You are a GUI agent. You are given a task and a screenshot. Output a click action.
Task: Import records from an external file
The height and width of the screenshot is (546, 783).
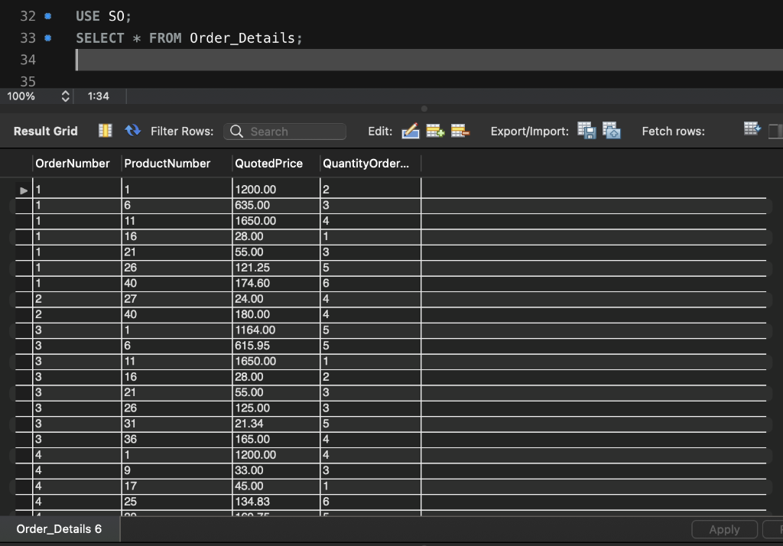(611, 131)
